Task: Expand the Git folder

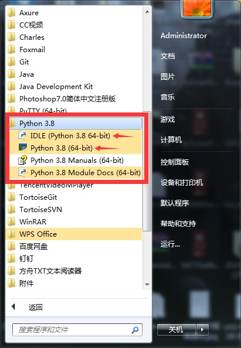Action: click(x=74, y=62)
